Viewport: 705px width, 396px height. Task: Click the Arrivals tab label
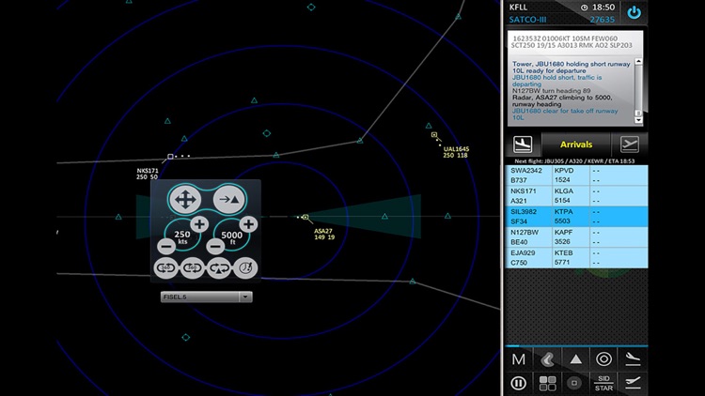(576, 145)
